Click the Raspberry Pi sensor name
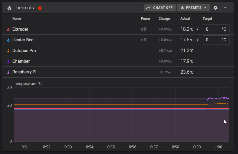The width and height of the screenshot is (238, 154). 25,72
